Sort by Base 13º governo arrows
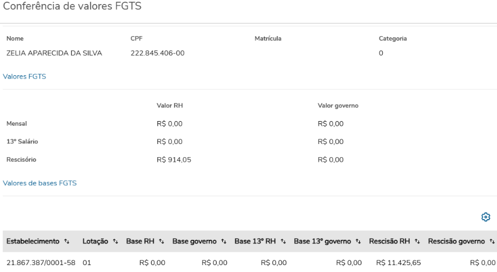Image resolution: width=497 pixels, height=272 pixels. pos(358,242)
